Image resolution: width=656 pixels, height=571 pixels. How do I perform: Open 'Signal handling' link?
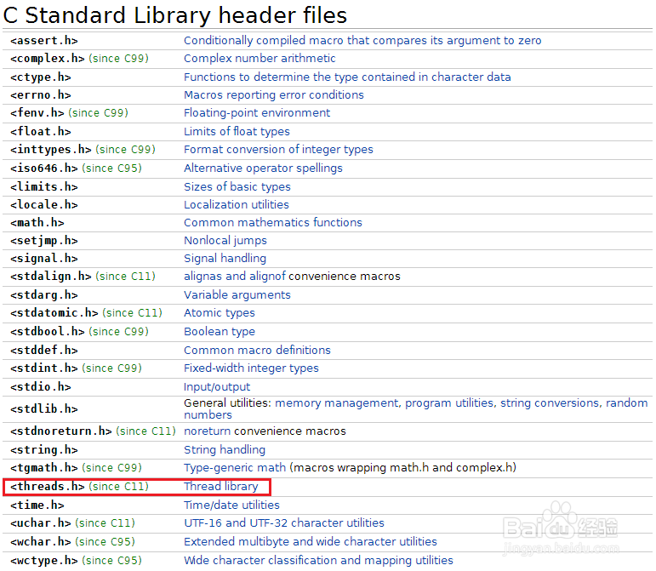[225, 259]
